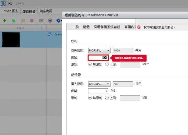Choose memory limit 上限 radio button
Viewport: 188px width, 135px height.
[107, 98]
